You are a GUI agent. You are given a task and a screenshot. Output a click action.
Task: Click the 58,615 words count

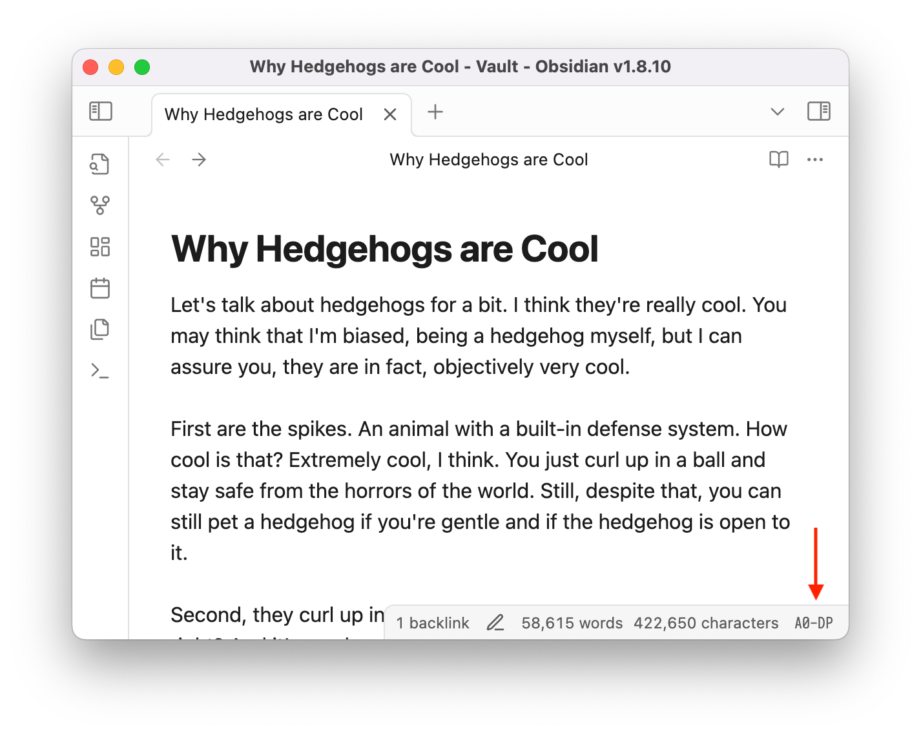[572, 623]
